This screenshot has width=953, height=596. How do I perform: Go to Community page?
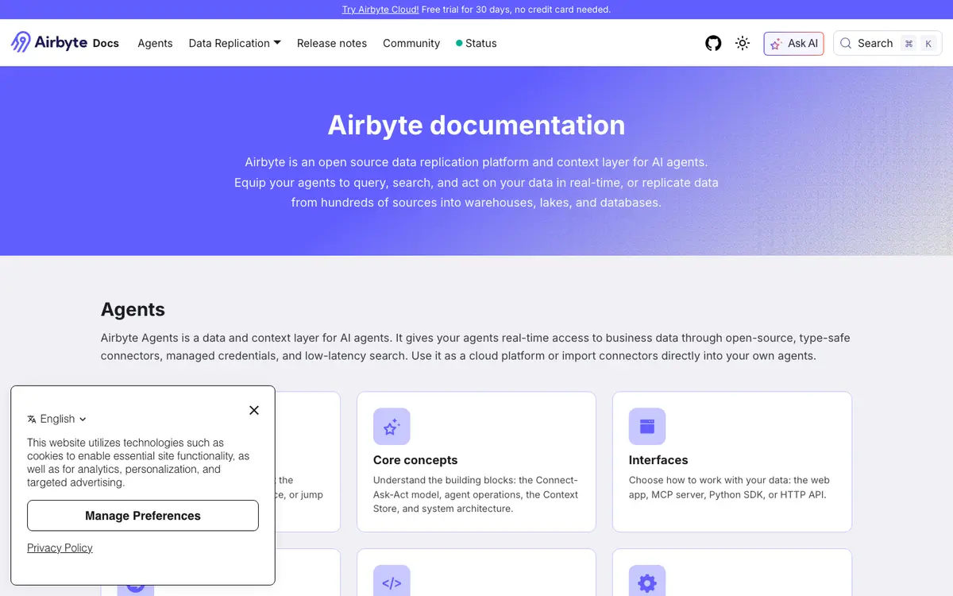411,44
